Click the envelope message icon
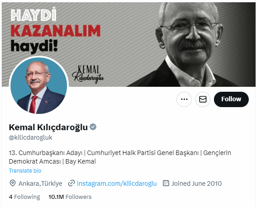 (203, 99)
